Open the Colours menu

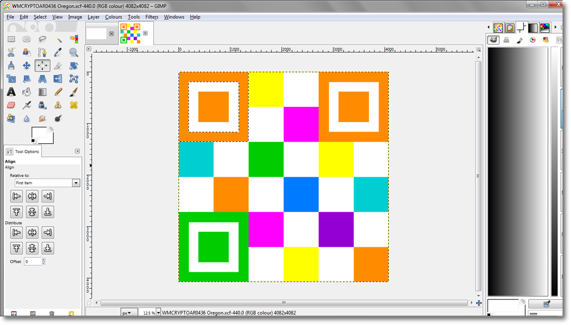click(x=113, y=17)
